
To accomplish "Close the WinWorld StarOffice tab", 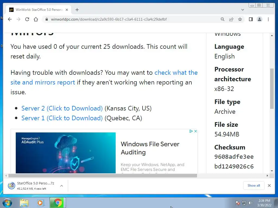I will point(67,10).
